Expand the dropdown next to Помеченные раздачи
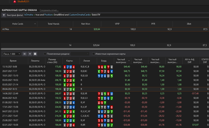 tap(87, 54)
